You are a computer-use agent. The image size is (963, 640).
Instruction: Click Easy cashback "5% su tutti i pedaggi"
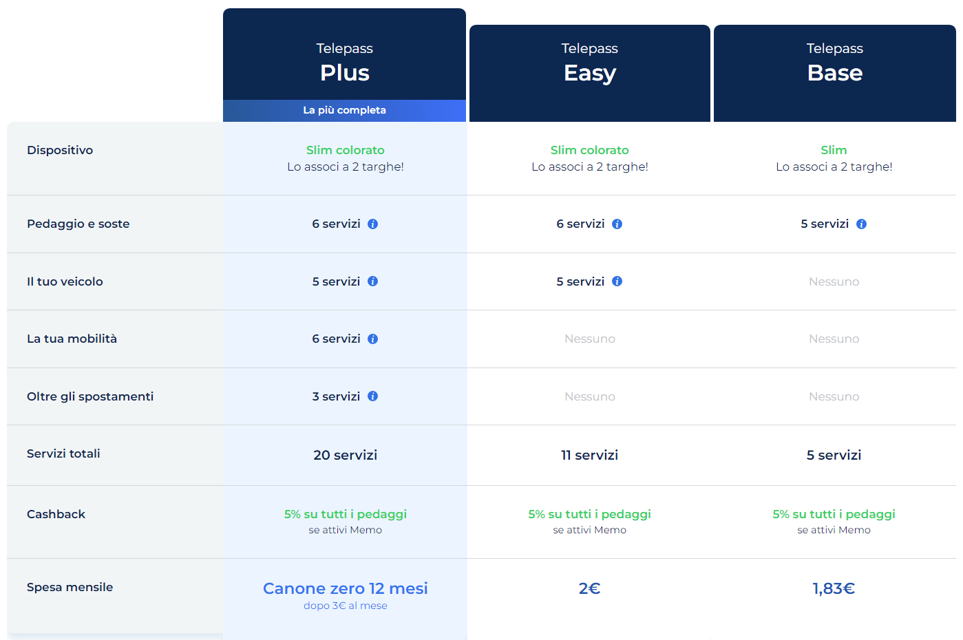pos(590,514)
